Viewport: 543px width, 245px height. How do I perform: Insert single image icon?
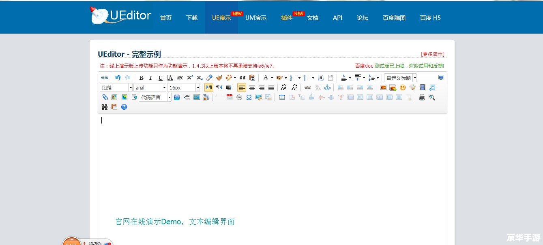383,87
